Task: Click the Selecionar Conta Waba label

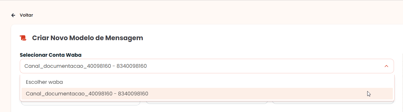Action: click(x=51, y=55)
